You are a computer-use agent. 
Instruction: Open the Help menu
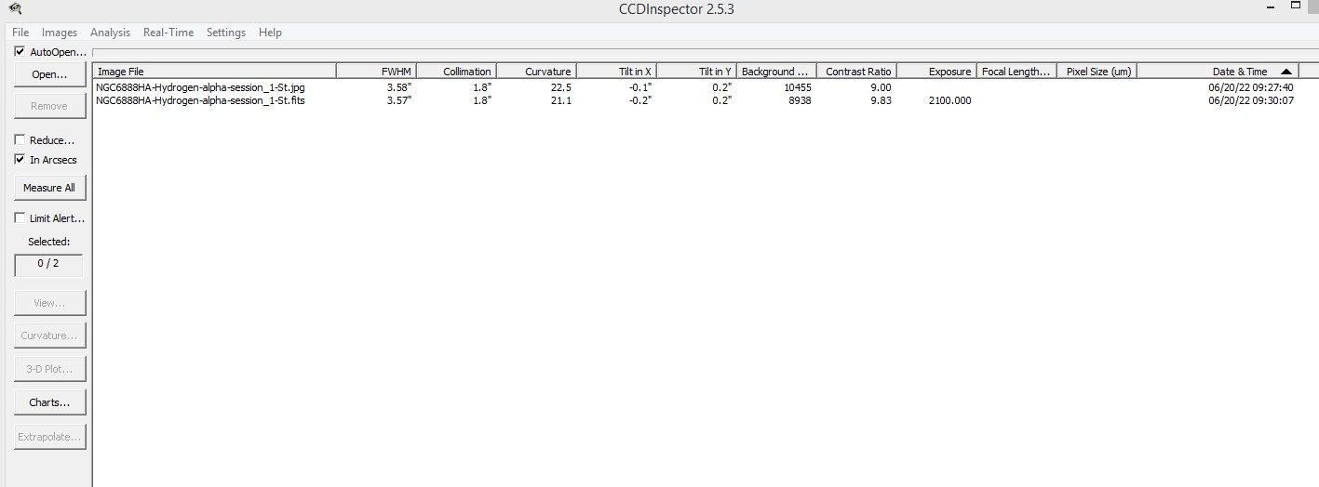270,33
